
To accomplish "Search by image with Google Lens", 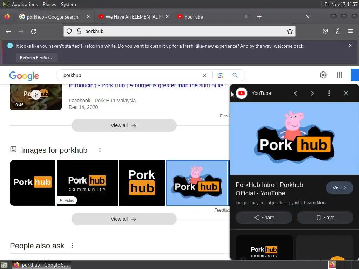I will point(220,75).
